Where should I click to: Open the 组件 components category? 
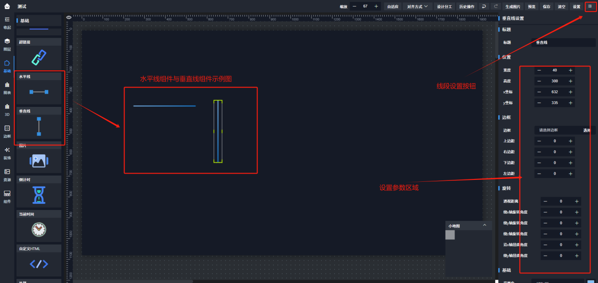(x=7, y=196)
